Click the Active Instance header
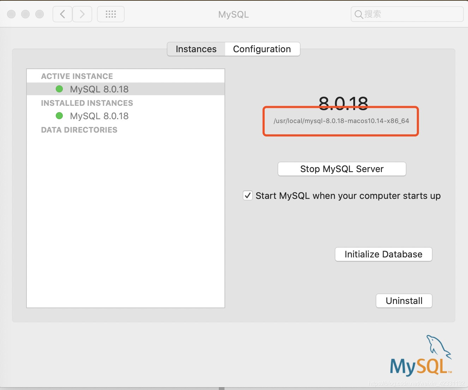Viewport: 468px width, 390px height. [x=77, y=76]
